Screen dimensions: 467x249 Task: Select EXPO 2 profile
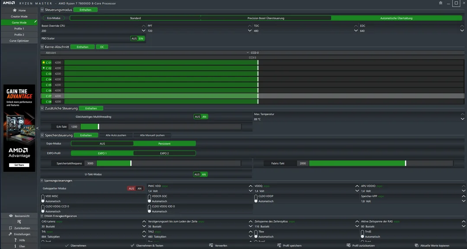pyautogui.click(x=164, y=153)
